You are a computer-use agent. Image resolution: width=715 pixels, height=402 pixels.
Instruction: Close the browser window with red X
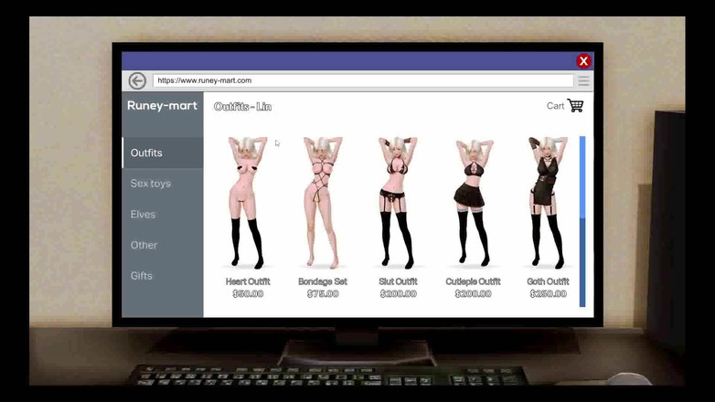(x=583, y=61)
